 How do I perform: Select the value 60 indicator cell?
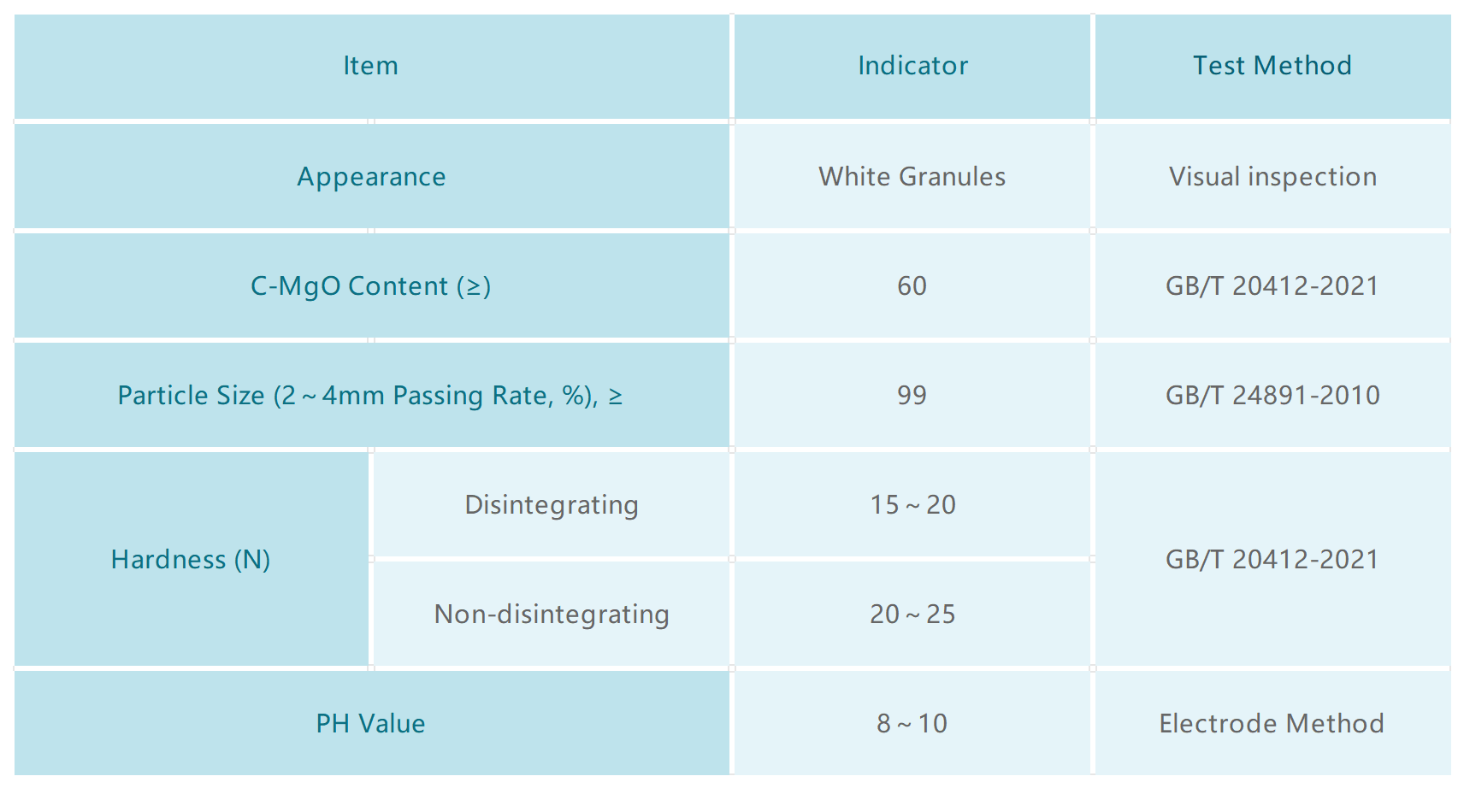coord(912,286)
